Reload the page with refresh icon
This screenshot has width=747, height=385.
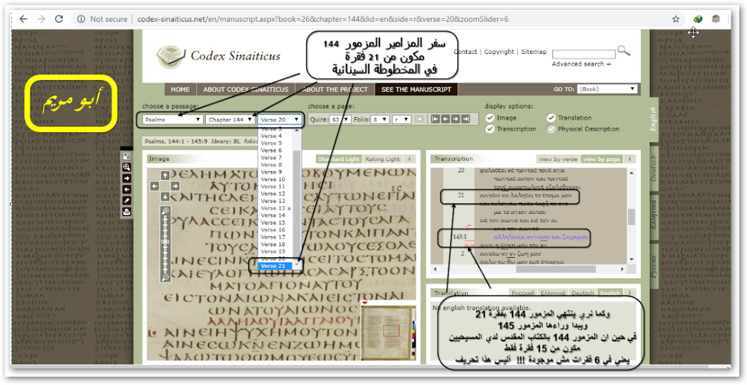point(59,19)
